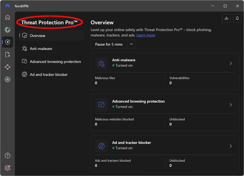The height and width of the screenshot is (176, 244).
Task: Click the download icon button top right
Action: (x=226, y=18)
